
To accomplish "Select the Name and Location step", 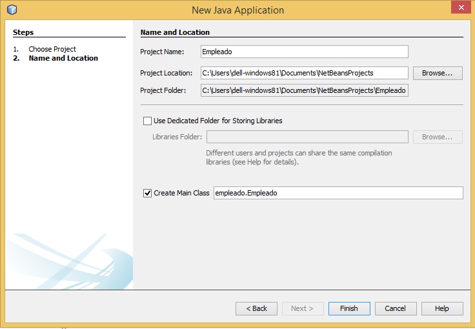I will (63, 58).
